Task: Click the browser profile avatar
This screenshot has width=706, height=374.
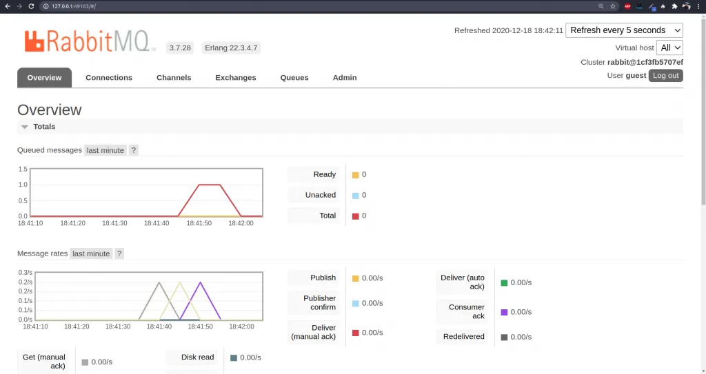Action: click(687, 6)
